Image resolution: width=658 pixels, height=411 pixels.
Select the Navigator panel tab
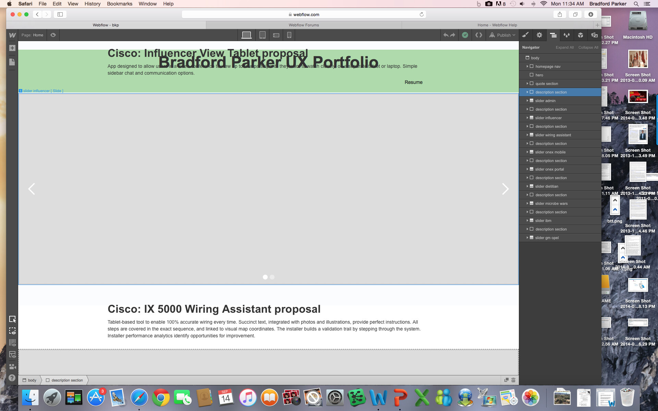pyautogui.click(x=553, y=35)
